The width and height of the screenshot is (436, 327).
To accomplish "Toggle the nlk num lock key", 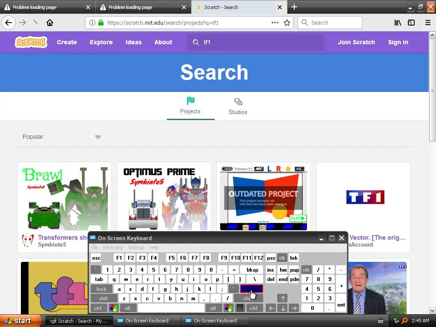I will click(306, 270).
